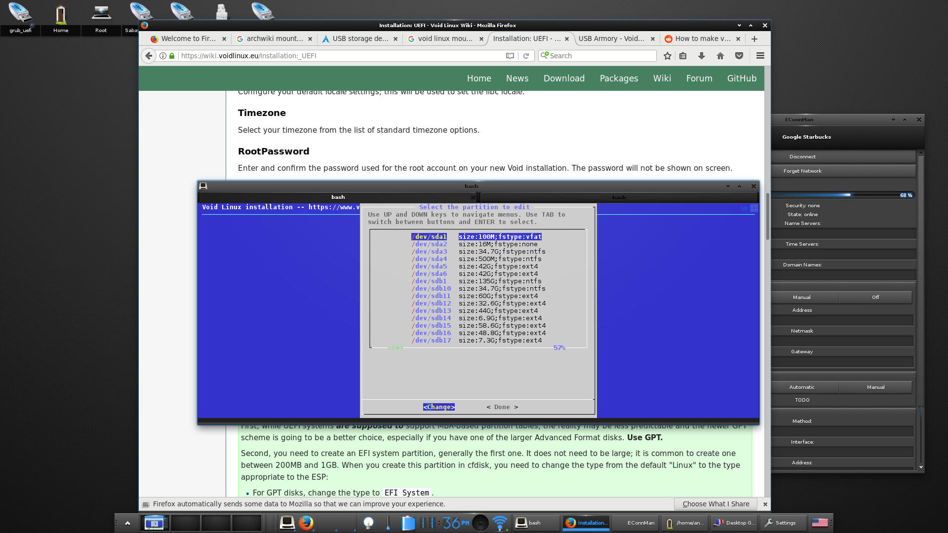The height and width of the screenshot is (533, 948).
Task: Open the Home link in wiki navbar
Action: [479, 78]
